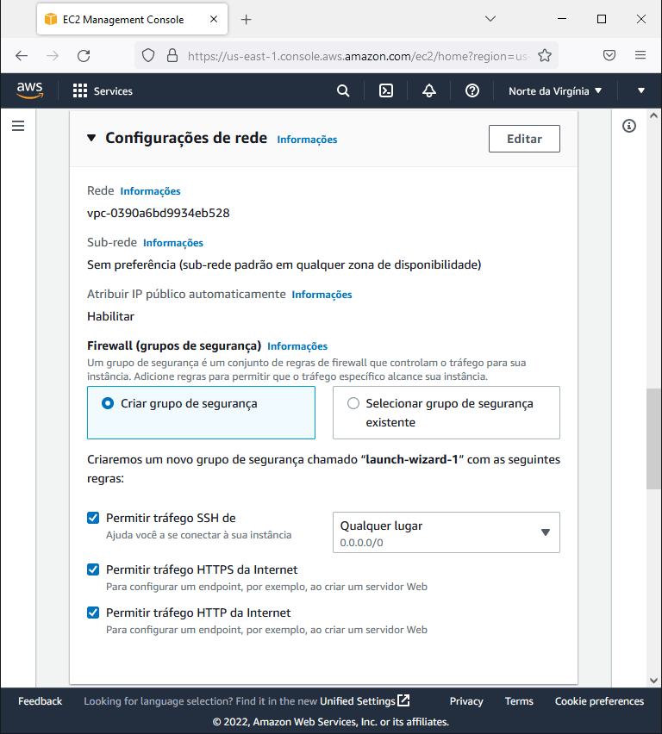Image resolution: width=662 pixels, height=734 pixels.
Task: Click the Feedback footer link
Action: [x=40, y=700]
